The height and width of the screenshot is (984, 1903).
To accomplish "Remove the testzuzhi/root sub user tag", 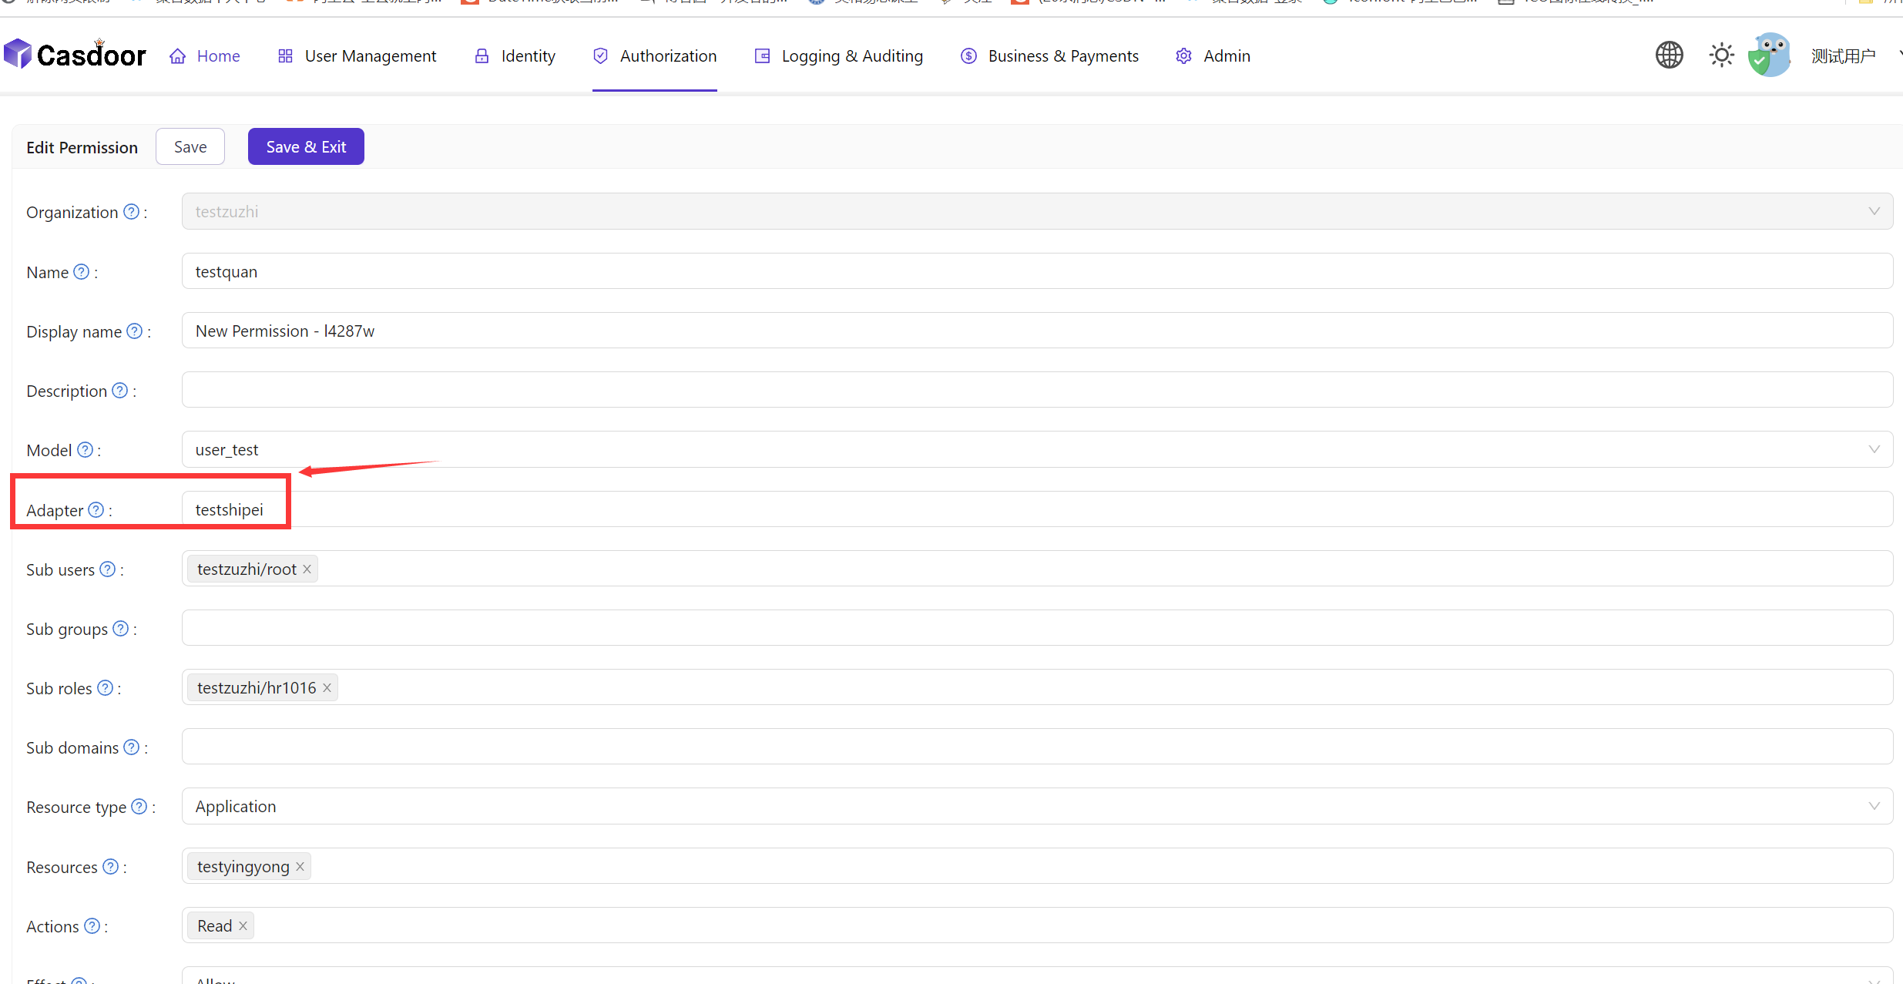I will [x=307, y=569].
